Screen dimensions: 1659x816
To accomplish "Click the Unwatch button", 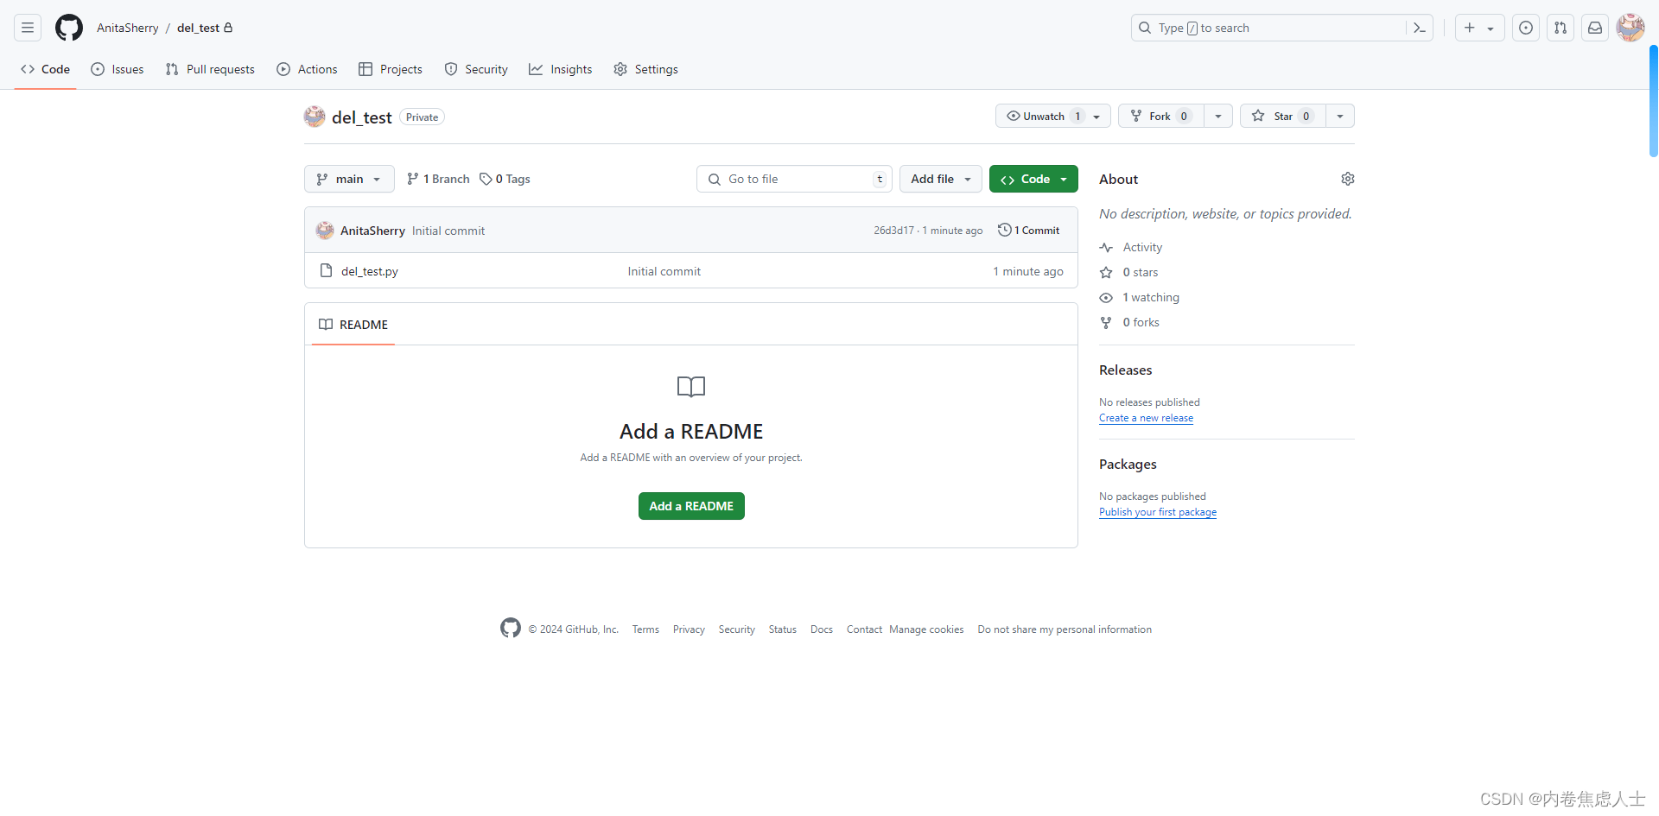I will point(1052,116).
